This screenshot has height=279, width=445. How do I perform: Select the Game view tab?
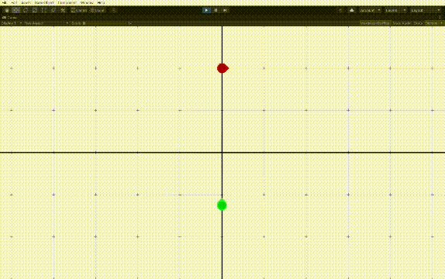(x=10, y=18)
